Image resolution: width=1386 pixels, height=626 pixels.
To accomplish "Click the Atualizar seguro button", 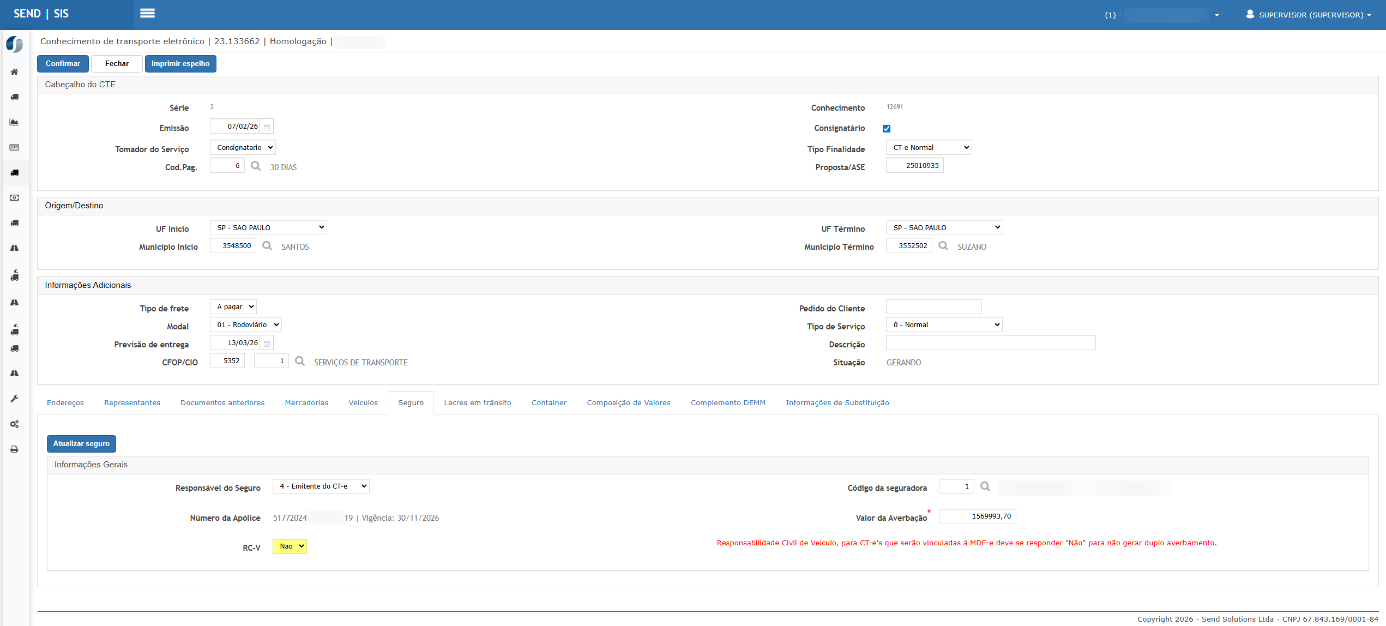I will [x=81, y=444].
